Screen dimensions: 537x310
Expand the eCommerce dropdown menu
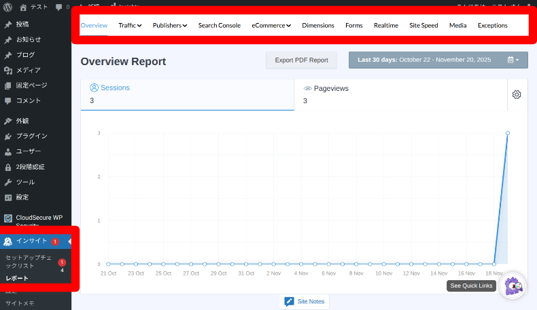(x=271, y=26)
